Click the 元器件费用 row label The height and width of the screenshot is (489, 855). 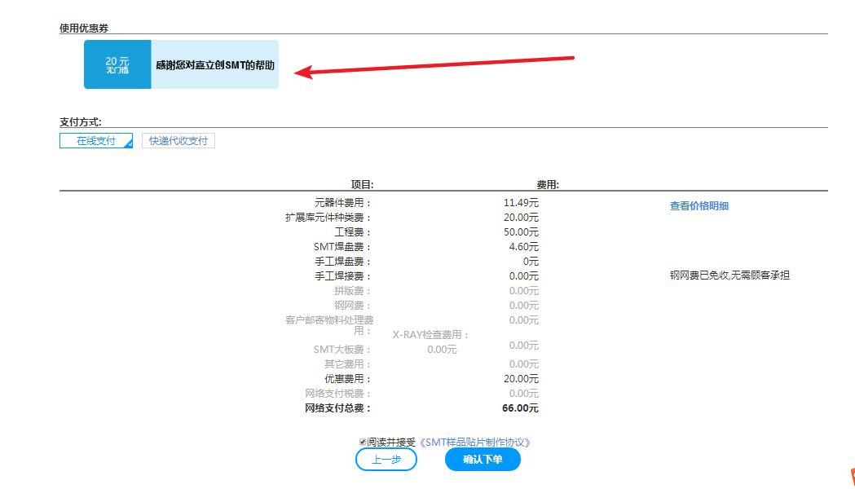(342, 203)
